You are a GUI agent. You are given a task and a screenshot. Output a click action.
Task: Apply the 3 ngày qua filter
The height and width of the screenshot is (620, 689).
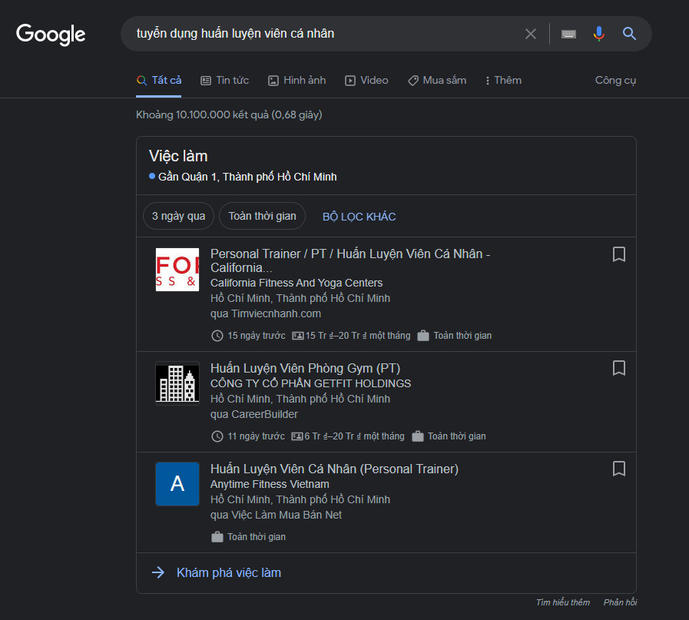click(178, 217)
